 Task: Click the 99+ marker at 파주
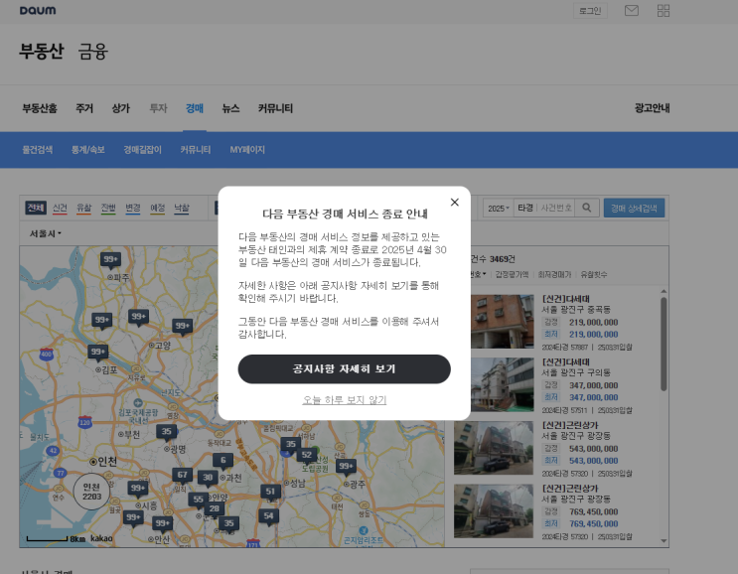click(110, 260)
